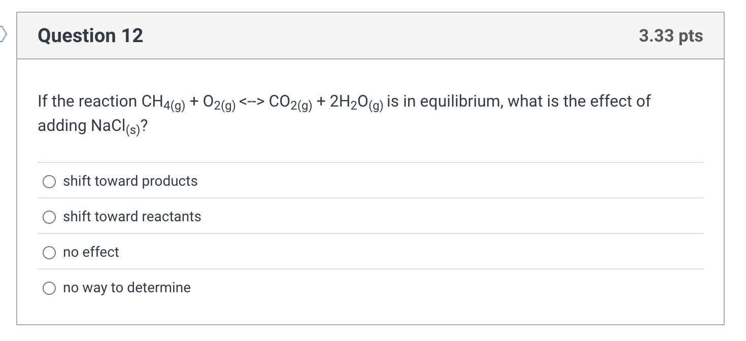The width and height of the screenshot is (746, 341).
Task: Click the radio circle for 'shift toward reactants'
Action: 49,217
